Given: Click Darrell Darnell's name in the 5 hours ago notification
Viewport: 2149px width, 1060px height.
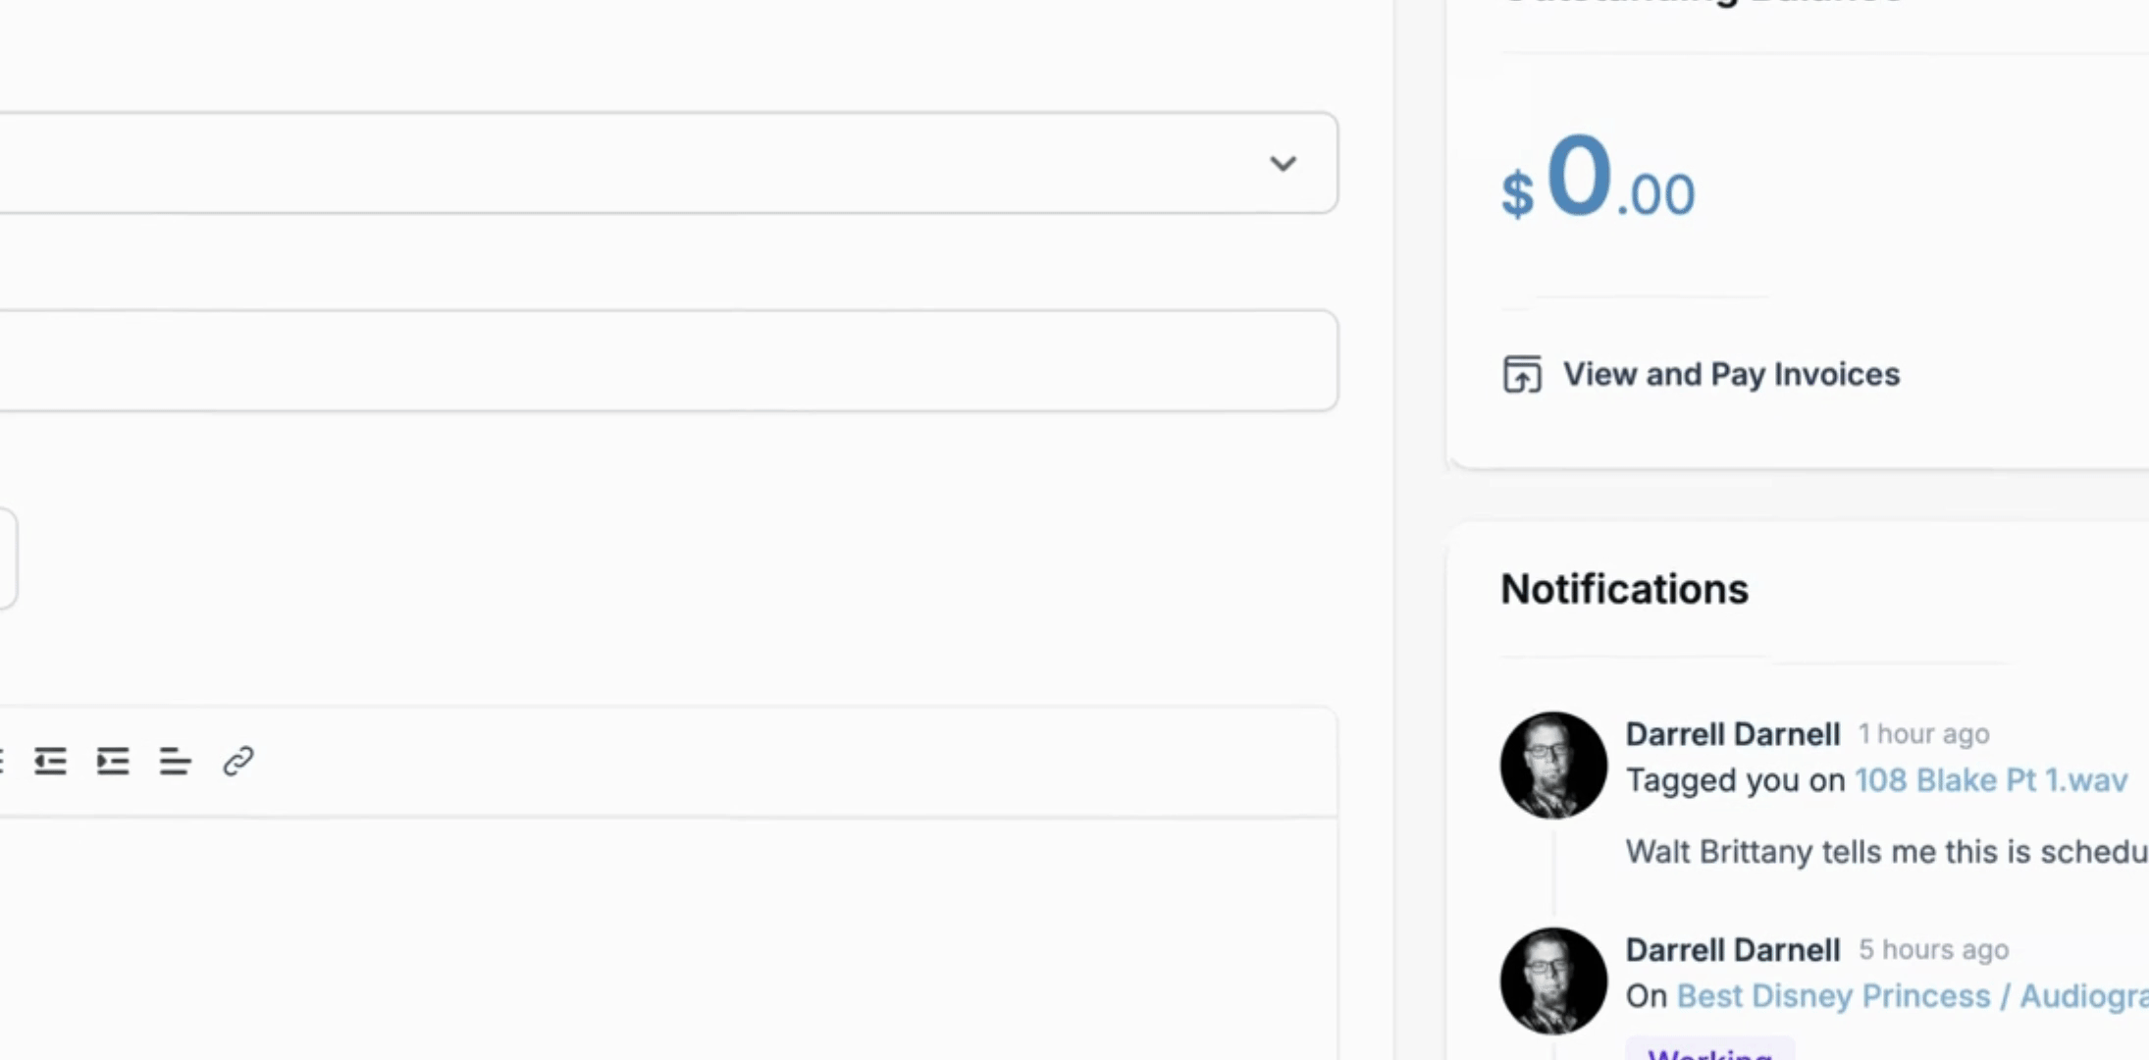Looking at the screenshot, I should click(x=1732, y=950).
